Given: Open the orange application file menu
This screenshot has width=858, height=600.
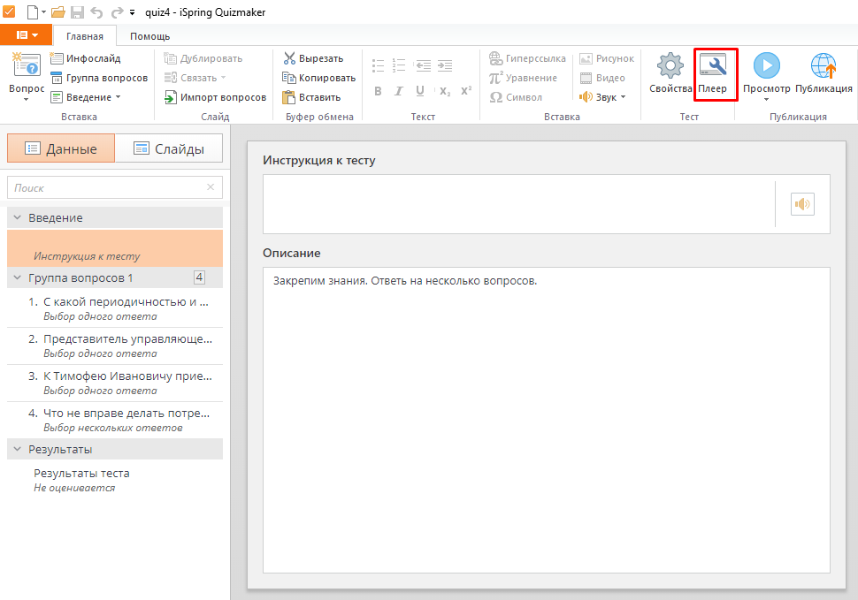Looking at the screenshot, I should [x=27, y=35].
